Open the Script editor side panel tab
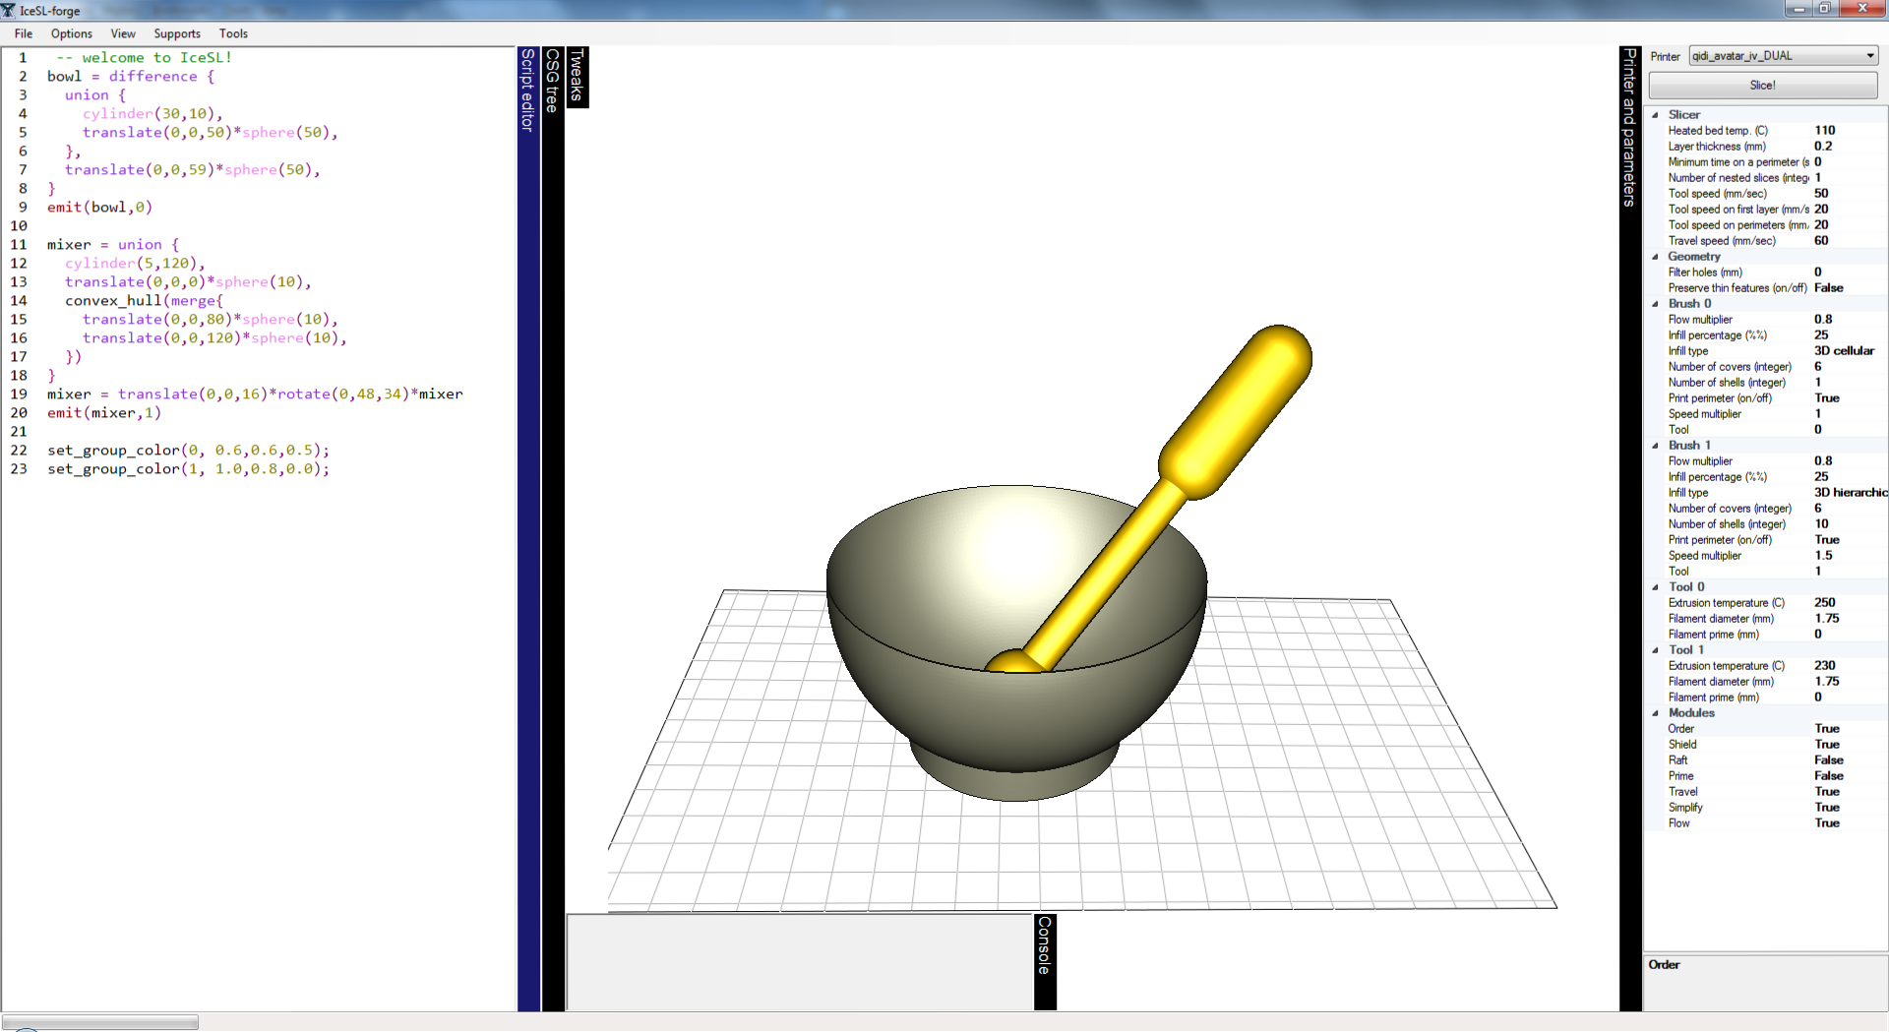The width and height of the screenshot is (1889, 1032). (528, 90)
